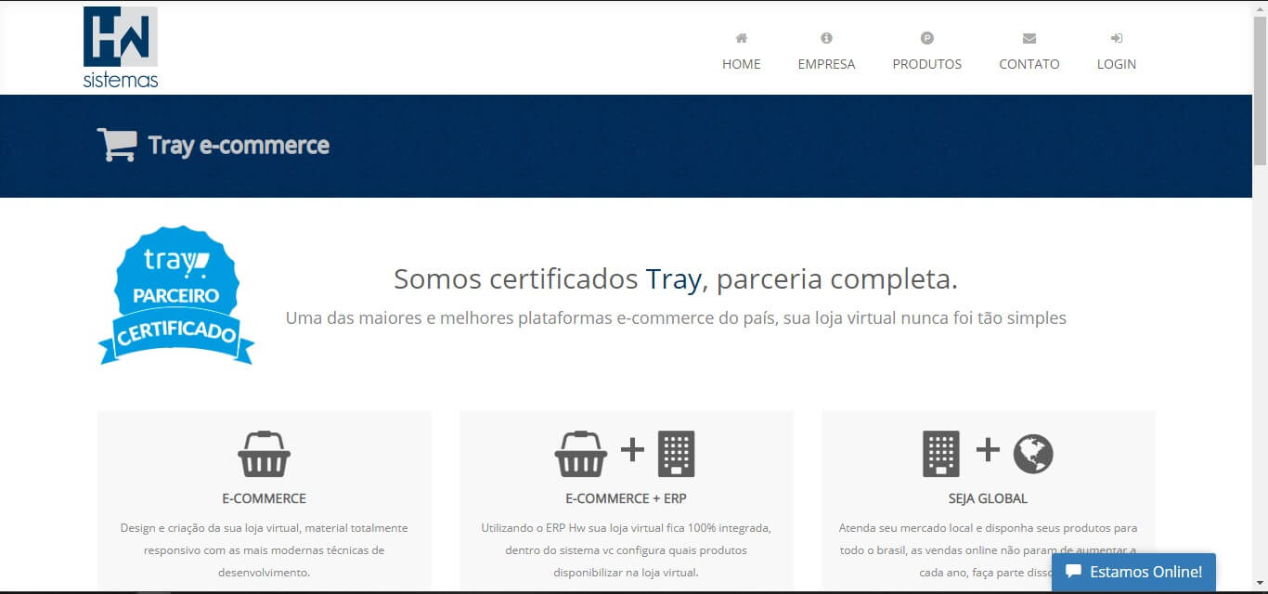Click the sign-in icon above Login

coord(1117,38)
